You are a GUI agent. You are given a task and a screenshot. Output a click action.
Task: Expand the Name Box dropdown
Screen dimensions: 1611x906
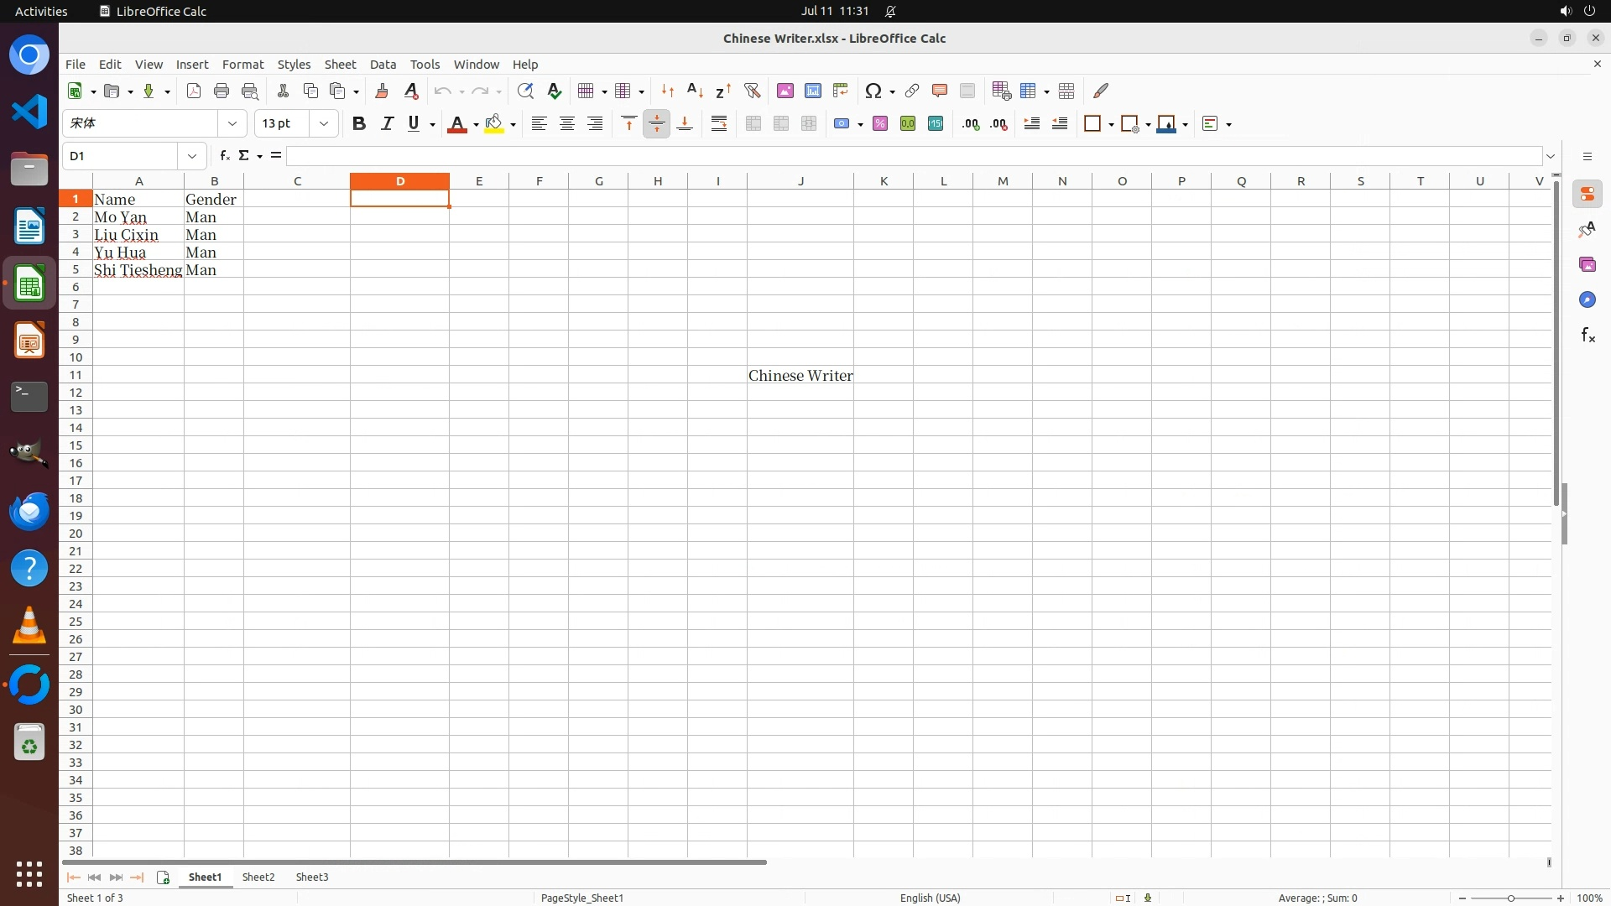coord(192,156)
